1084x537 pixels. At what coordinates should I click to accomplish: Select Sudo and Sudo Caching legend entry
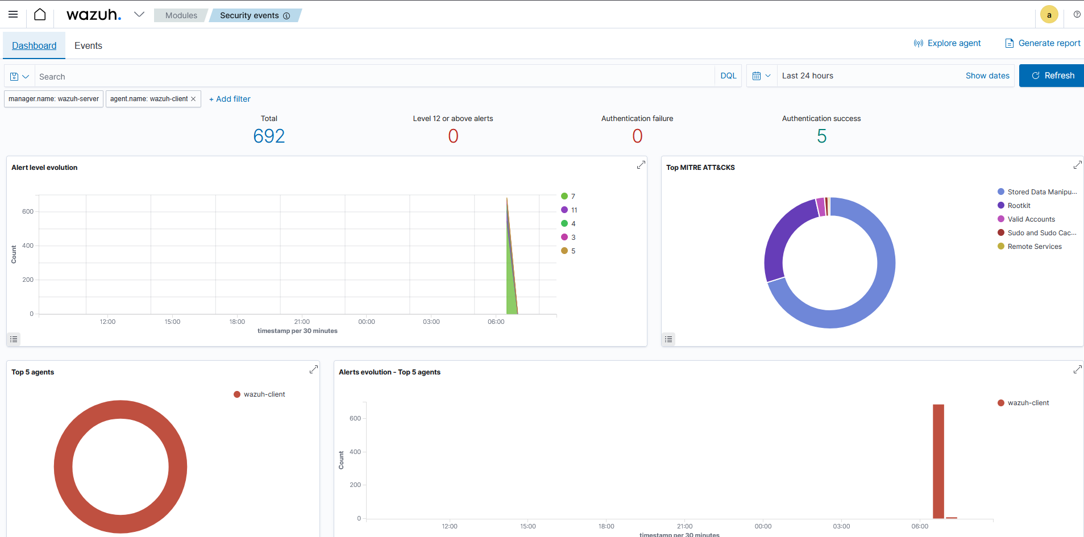click(1037, 233)
